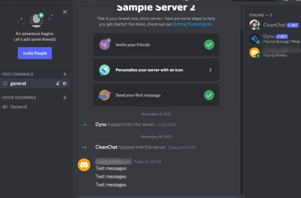This screenshot has width=301, height=198.
Task: Click the BOT badge next to CleanChat
Action: point(292,25)
